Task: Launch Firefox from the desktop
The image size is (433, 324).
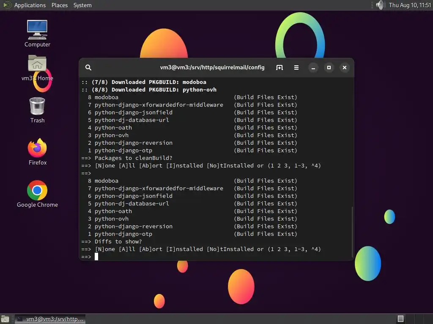Action: 37,152
